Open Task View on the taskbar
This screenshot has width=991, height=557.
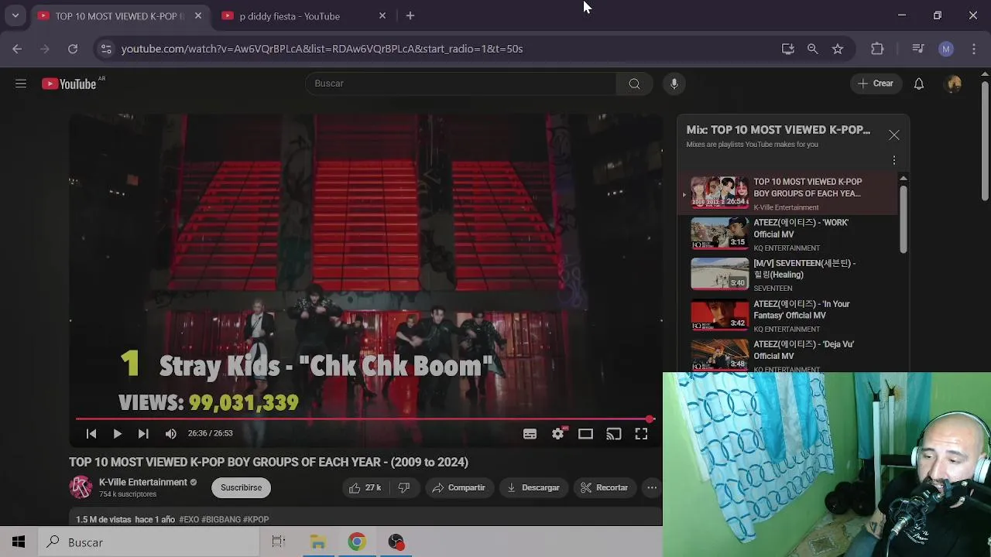click(x=279, y=542)
